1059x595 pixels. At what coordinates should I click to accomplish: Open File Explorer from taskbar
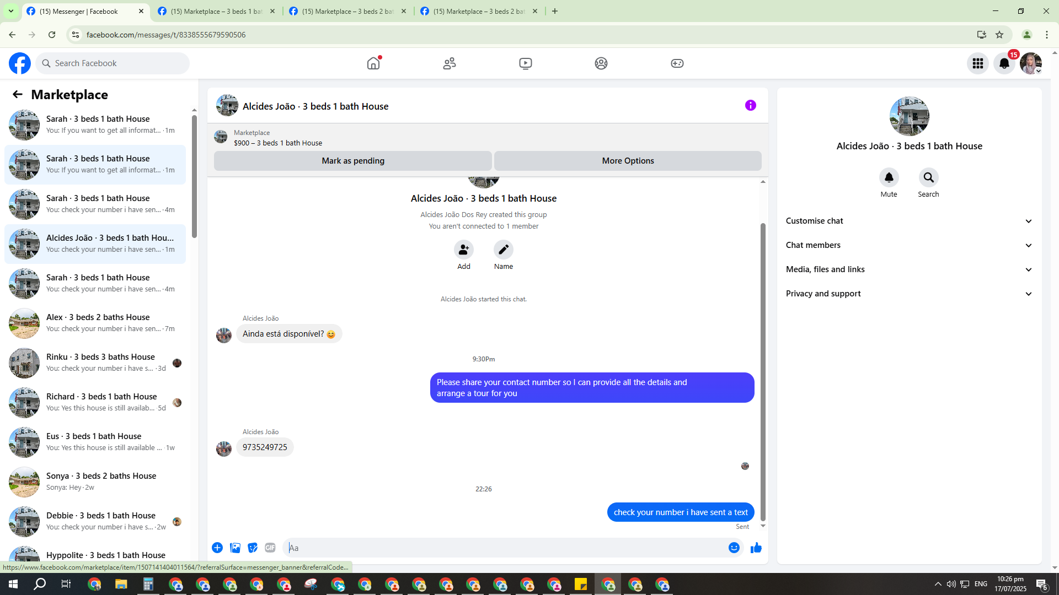pos(121,584)
